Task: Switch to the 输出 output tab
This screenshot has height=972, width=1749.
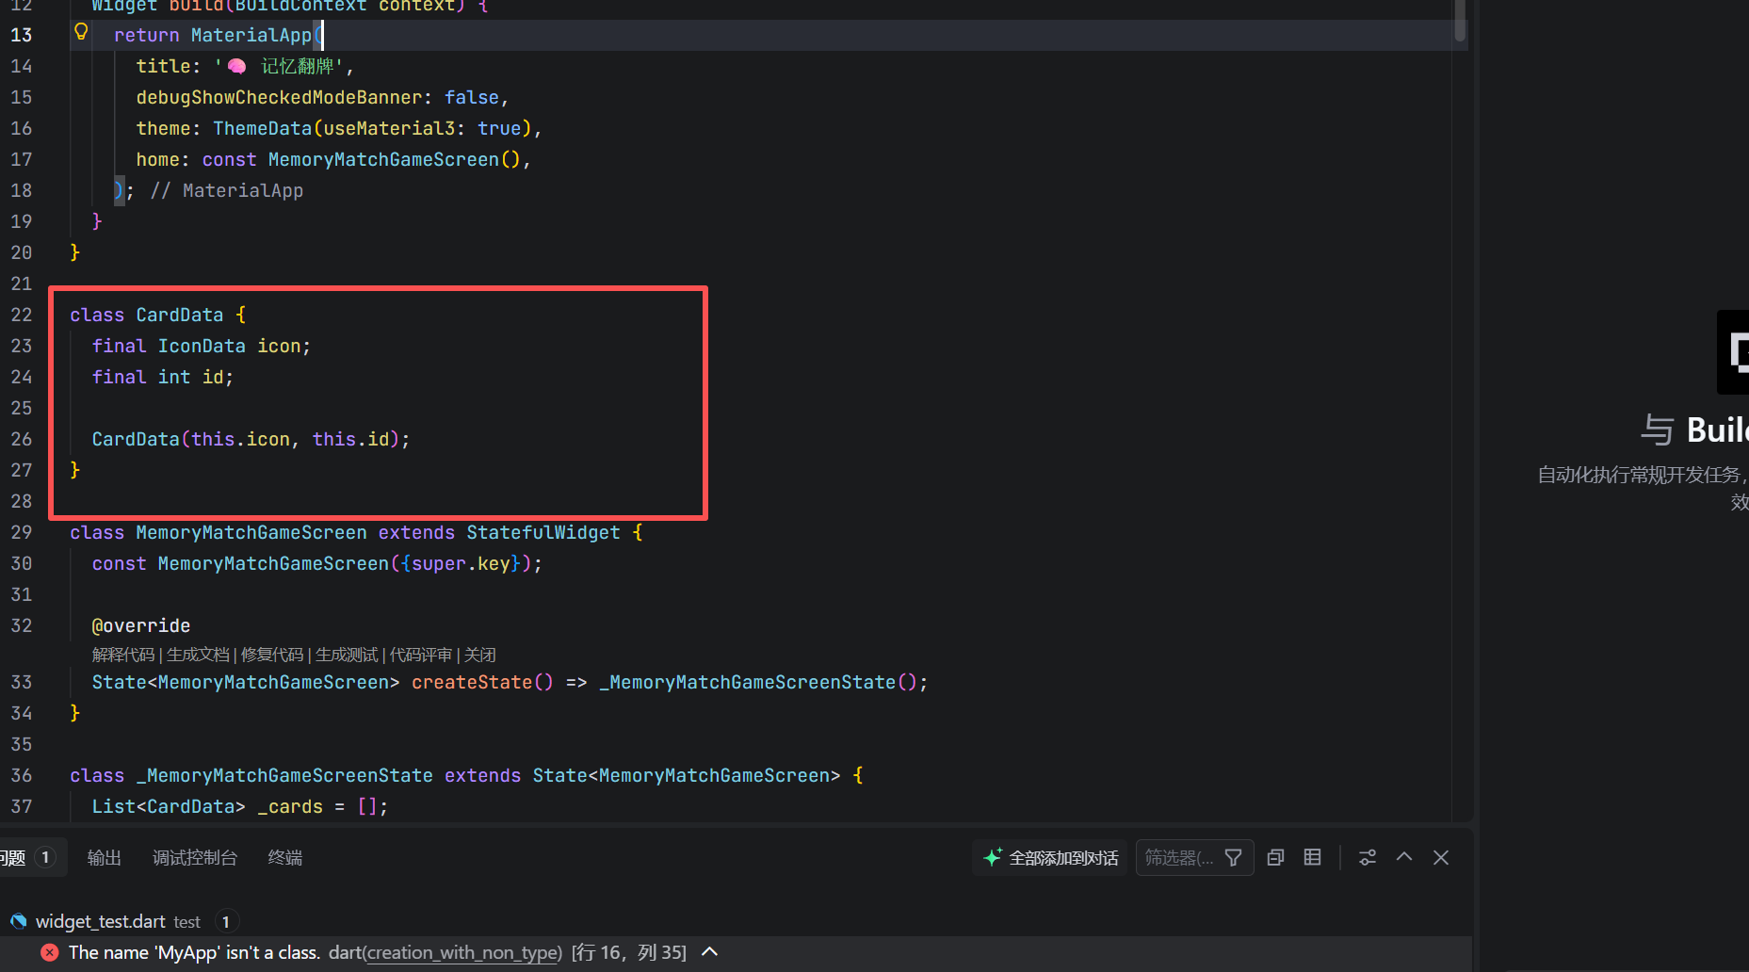Action: [104, 857]
